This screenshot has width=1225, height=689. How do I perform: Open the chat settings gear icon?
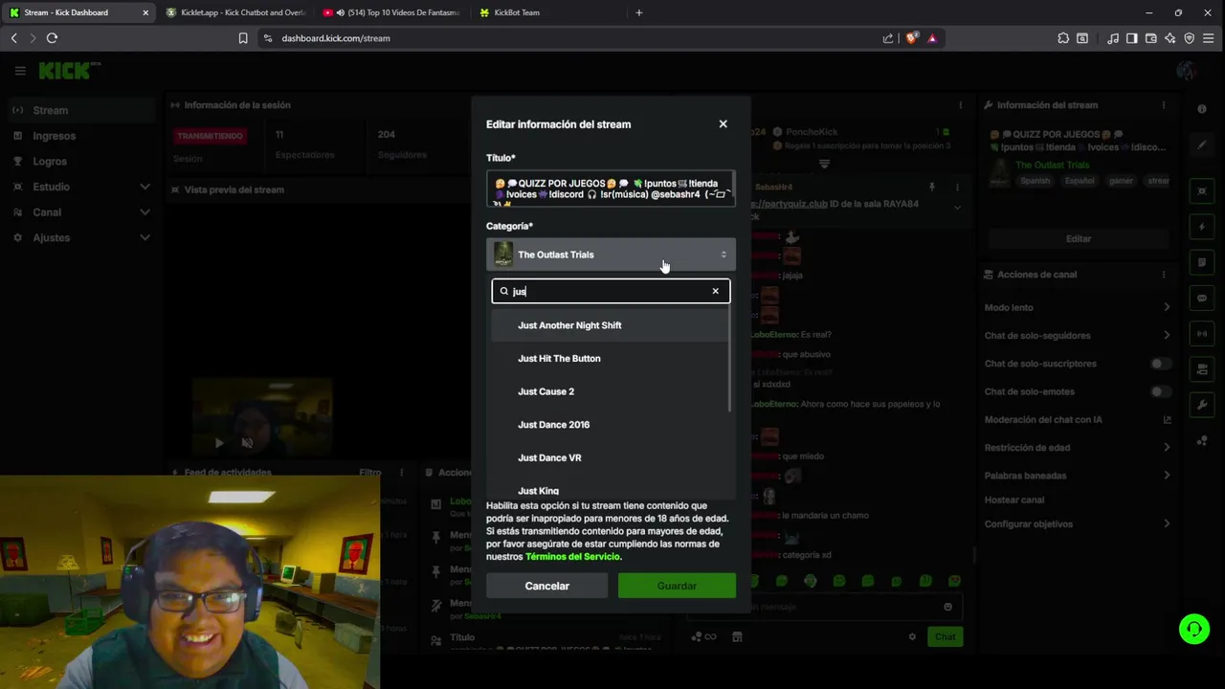point(912,636)
